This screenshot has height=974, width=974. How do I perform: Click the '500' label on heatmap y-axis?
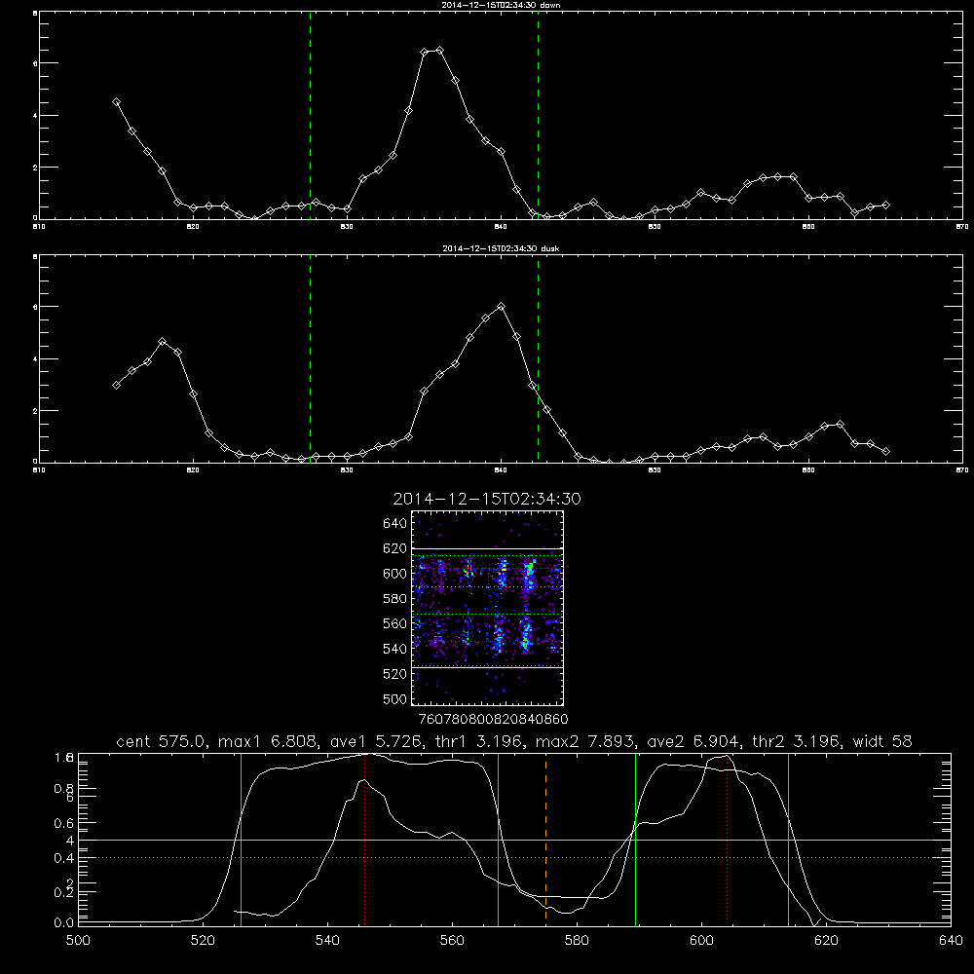[395, 698]
